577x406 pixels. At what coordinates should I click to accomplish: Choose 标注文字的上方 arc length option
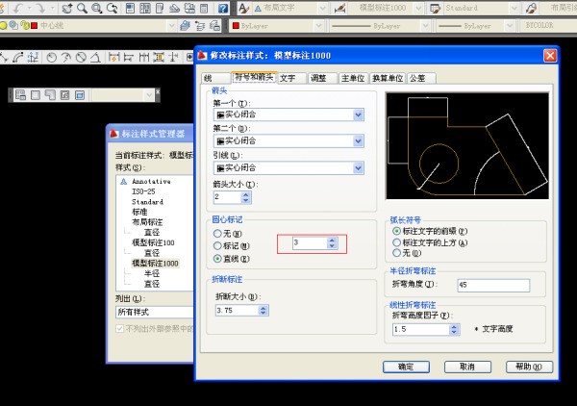point(396,242)
